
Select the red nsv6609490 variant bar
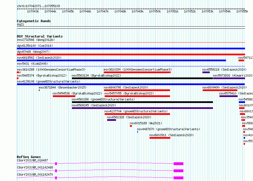click(220, 90)
